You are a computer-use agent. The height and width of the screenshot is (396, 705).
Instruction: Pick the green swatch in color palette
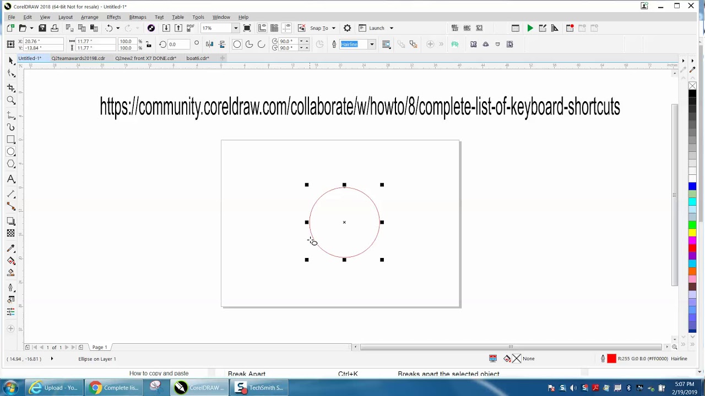coord(692,225)
